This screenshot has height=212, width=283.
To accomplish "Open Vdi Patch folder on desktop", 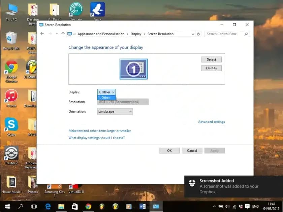I will click(54, 11).
